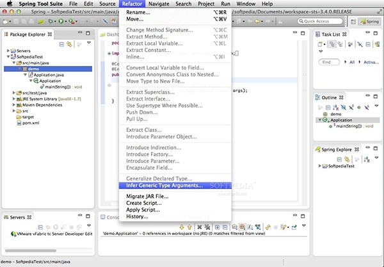Click Show Previous Match arrow in Search view
384x267 pixels.
[189, 227]
